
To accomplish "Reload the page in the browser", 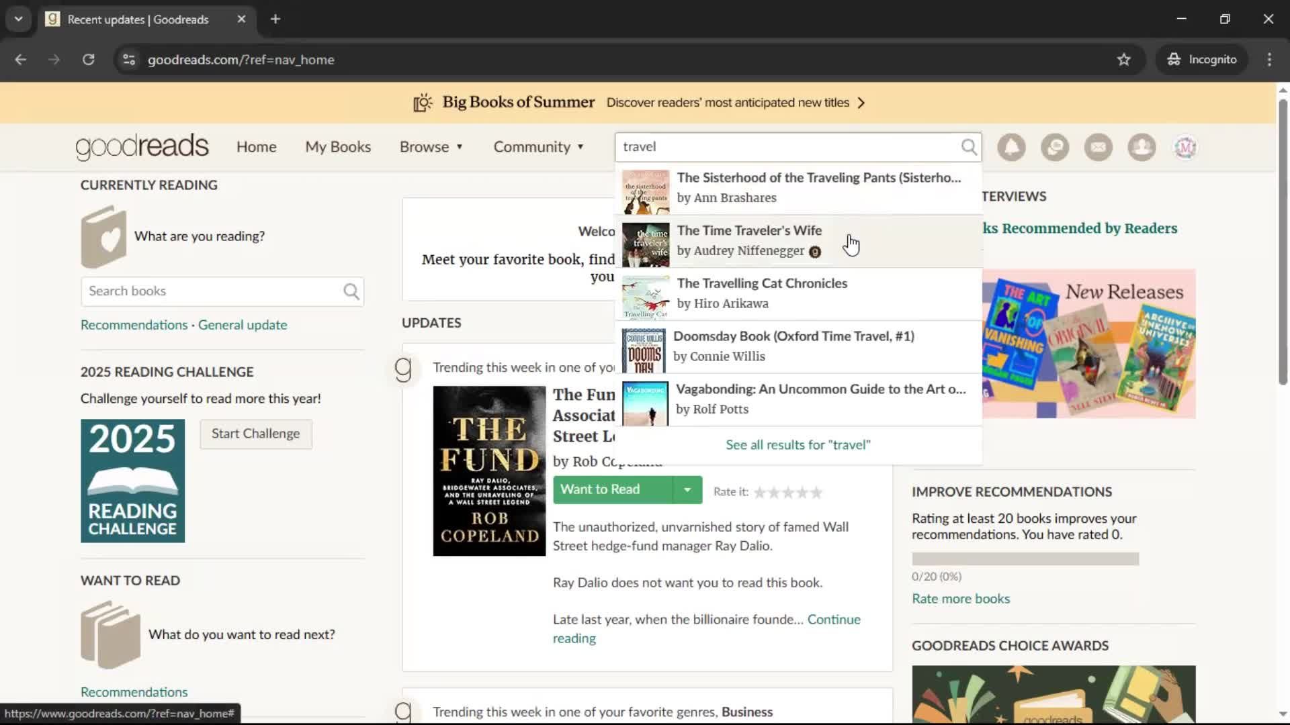I will (x=89, y=60).
